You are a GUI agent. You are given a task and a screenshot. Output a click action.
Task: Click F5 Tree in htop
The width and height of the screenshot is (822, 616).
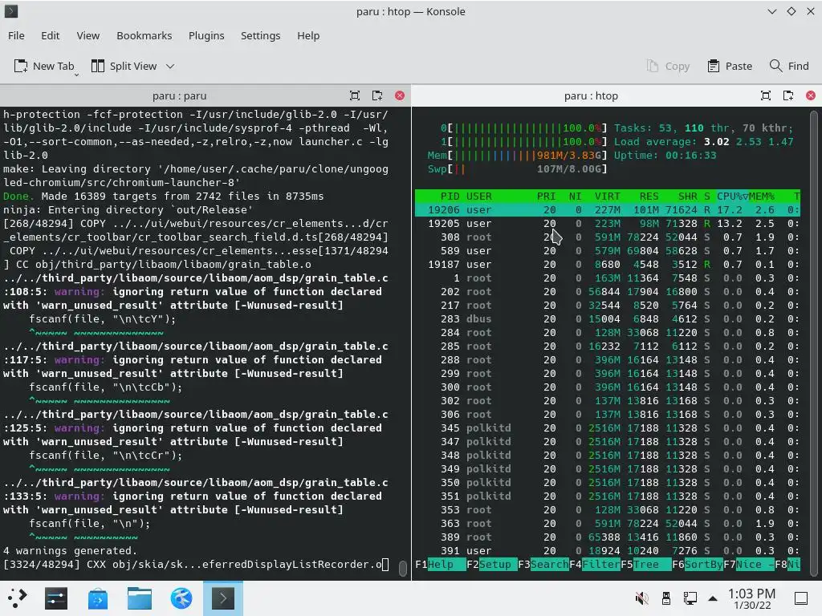pyautogui.click(x=646, y=564)
